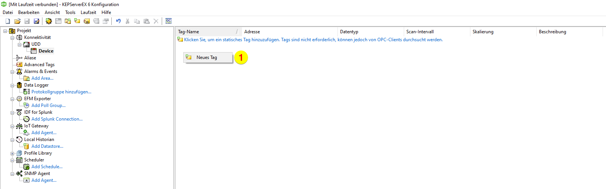Viewport: 606px width, 189px height.
Task: Open the Ansicht menu
Action: pos(52,12)
